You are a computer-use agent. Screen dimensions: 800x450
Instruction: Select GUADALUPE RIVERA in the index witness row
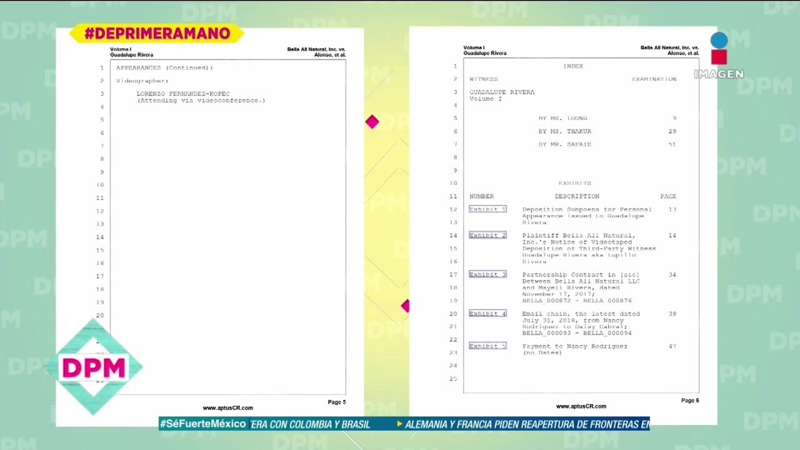(502, 92)
